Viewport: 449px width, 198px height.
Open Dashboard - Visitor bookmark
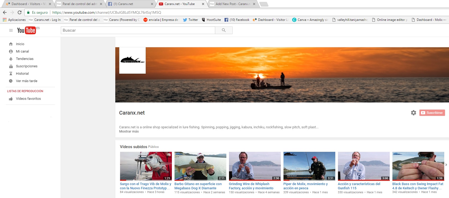tap(271, 20)
